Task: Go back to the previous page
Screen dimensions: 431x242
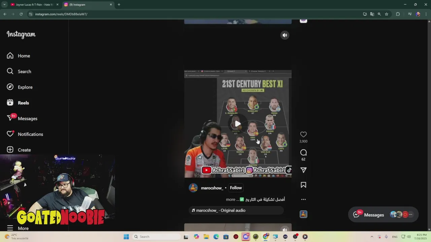Action: 5,14
